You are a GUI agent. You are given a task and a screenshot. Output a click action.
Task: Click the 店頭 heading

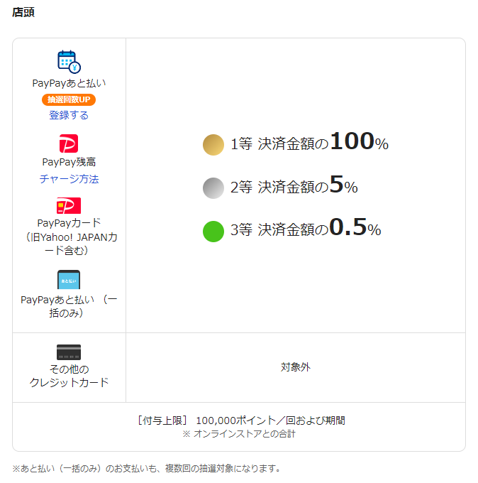point(23,12)
